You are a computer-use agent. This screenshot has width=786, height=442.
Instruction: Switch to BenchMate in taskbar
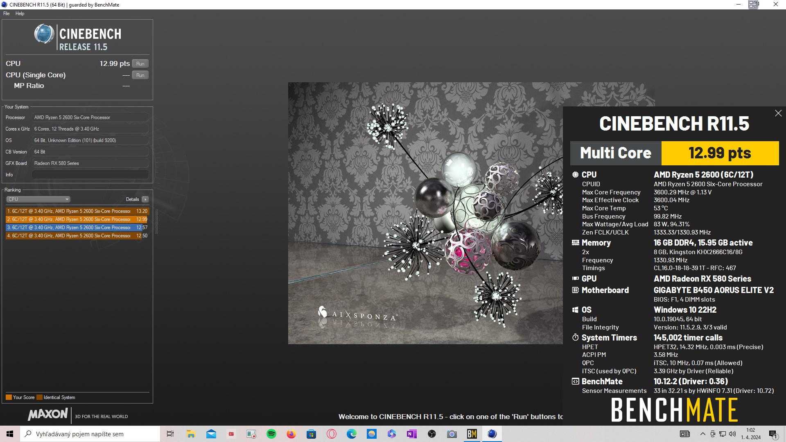coord(472,434)
